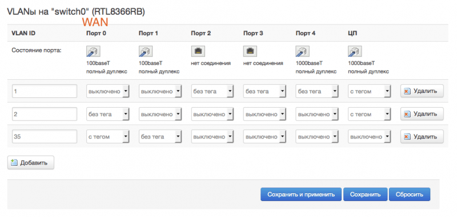Click the Port 2 no-connection icon
Viewport: 457px width, 217px height.
(198, 51)
